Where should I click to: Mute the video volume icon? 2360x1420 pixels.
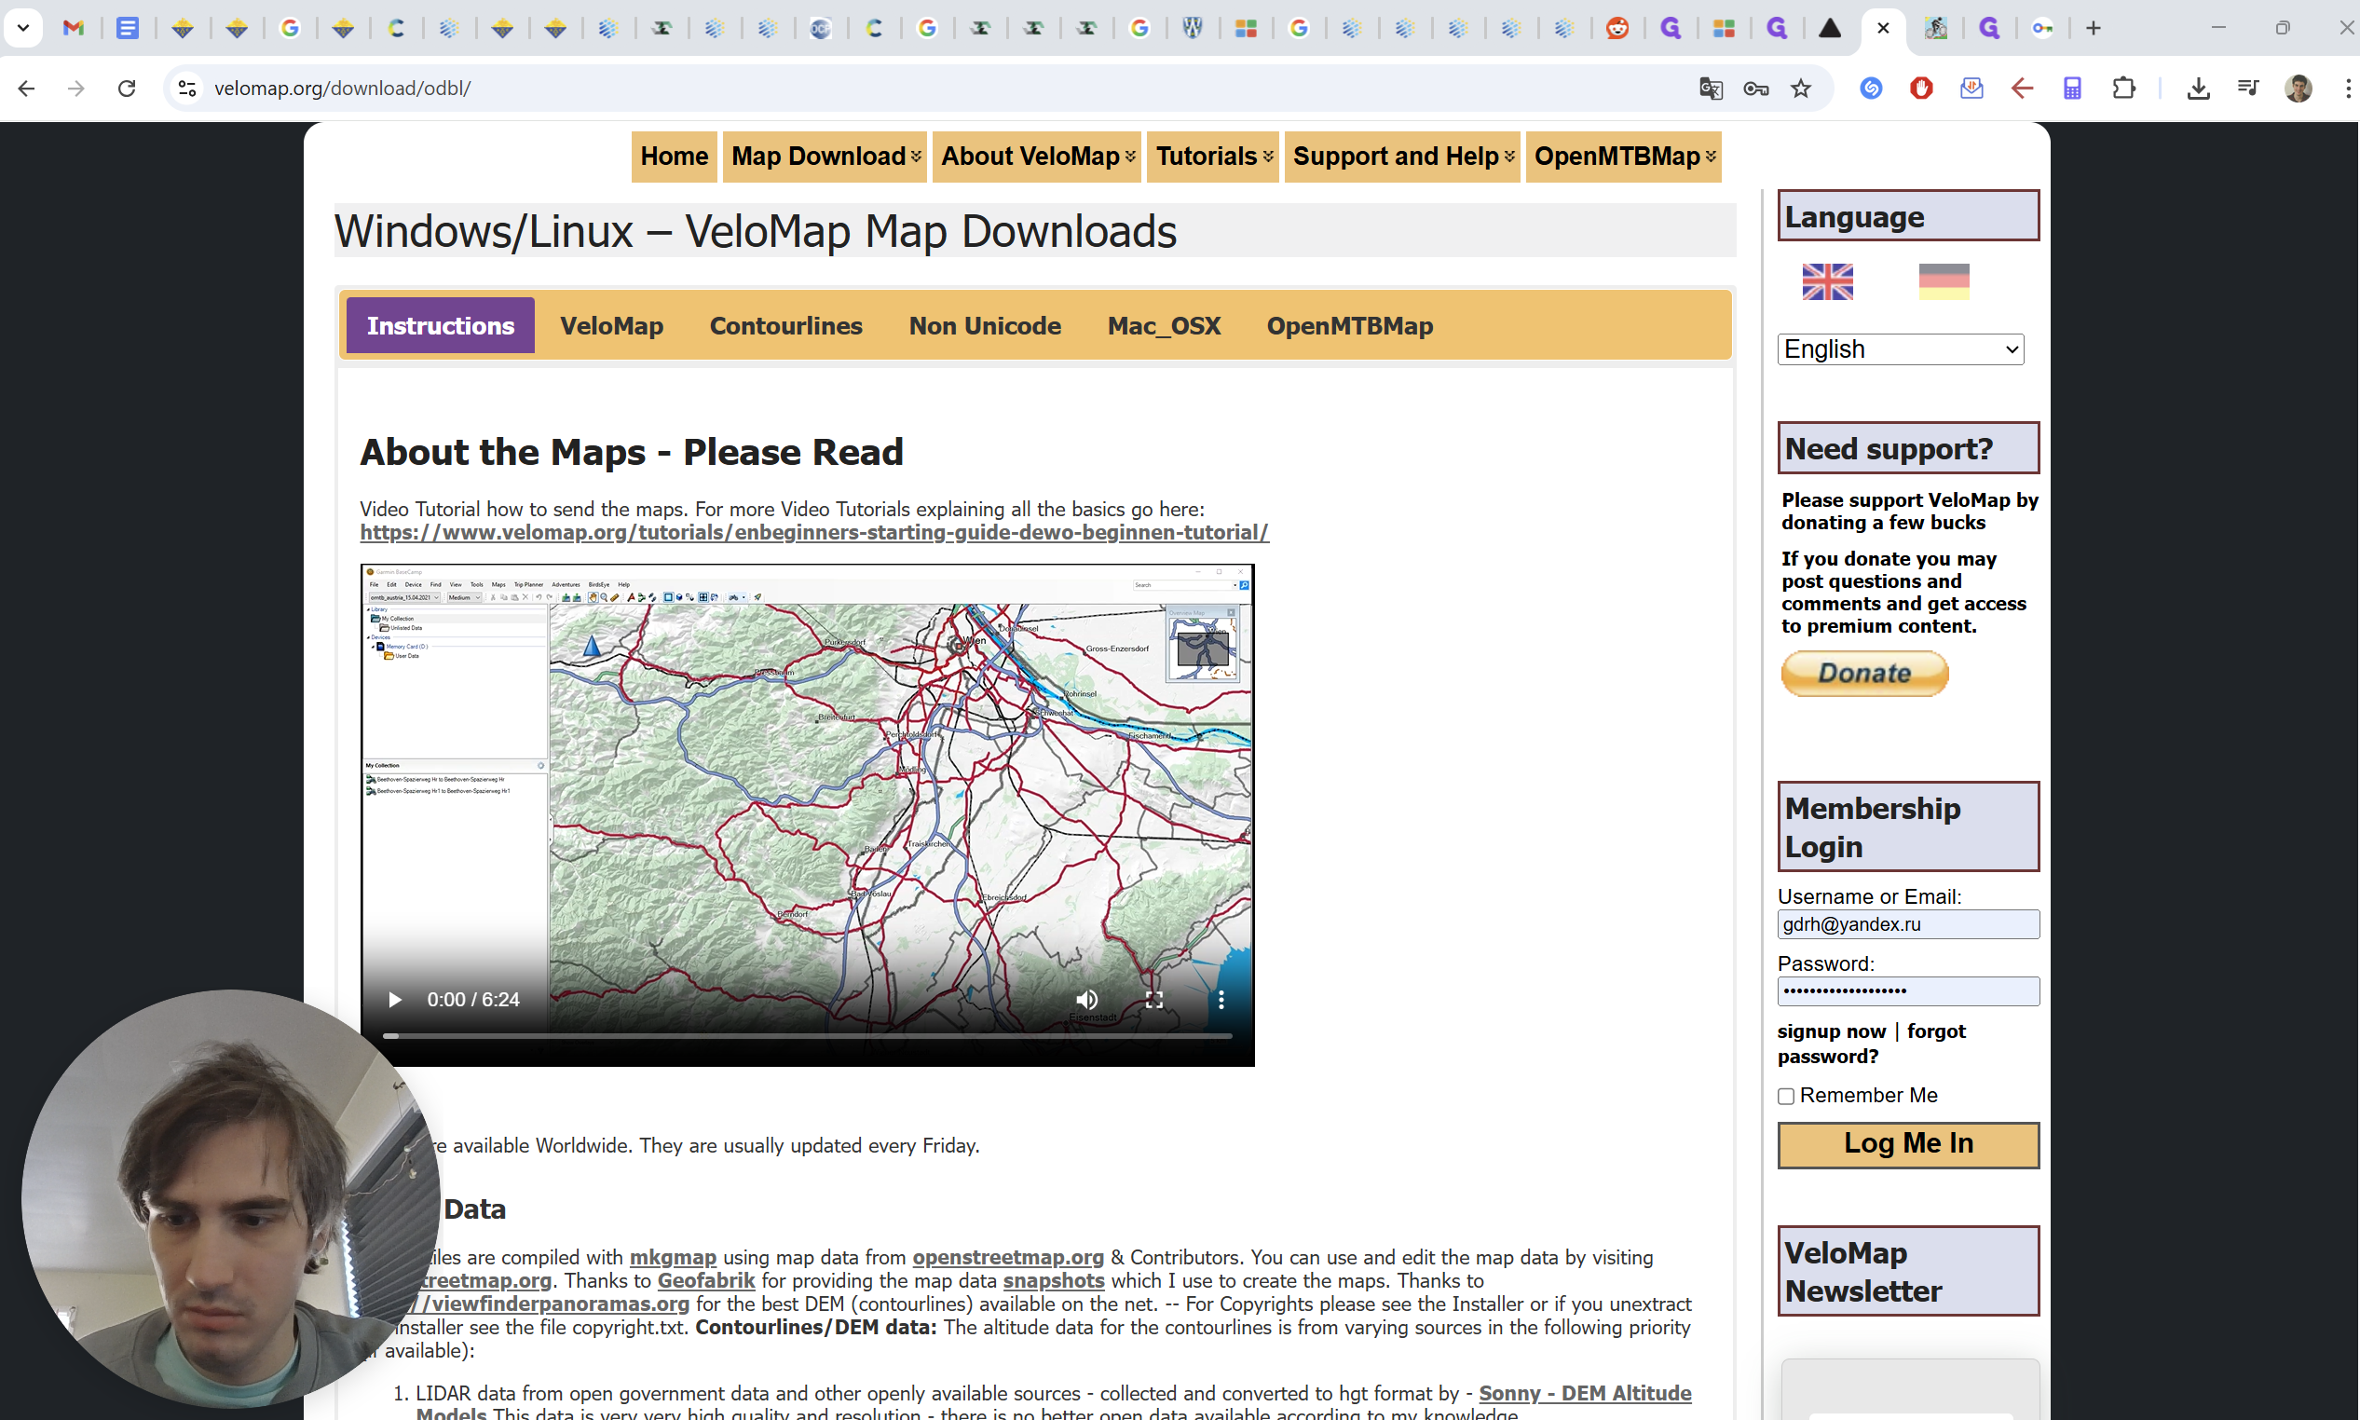click(x=1086, y=1000)
